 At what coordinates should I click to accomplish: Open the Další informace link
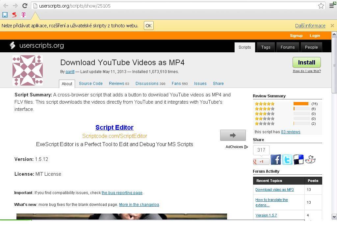point(310,26)
